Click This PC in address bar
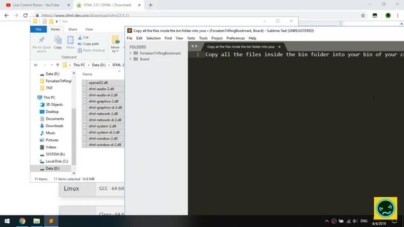This screenshot has height=227, width=404. click(x=79, y=65)
